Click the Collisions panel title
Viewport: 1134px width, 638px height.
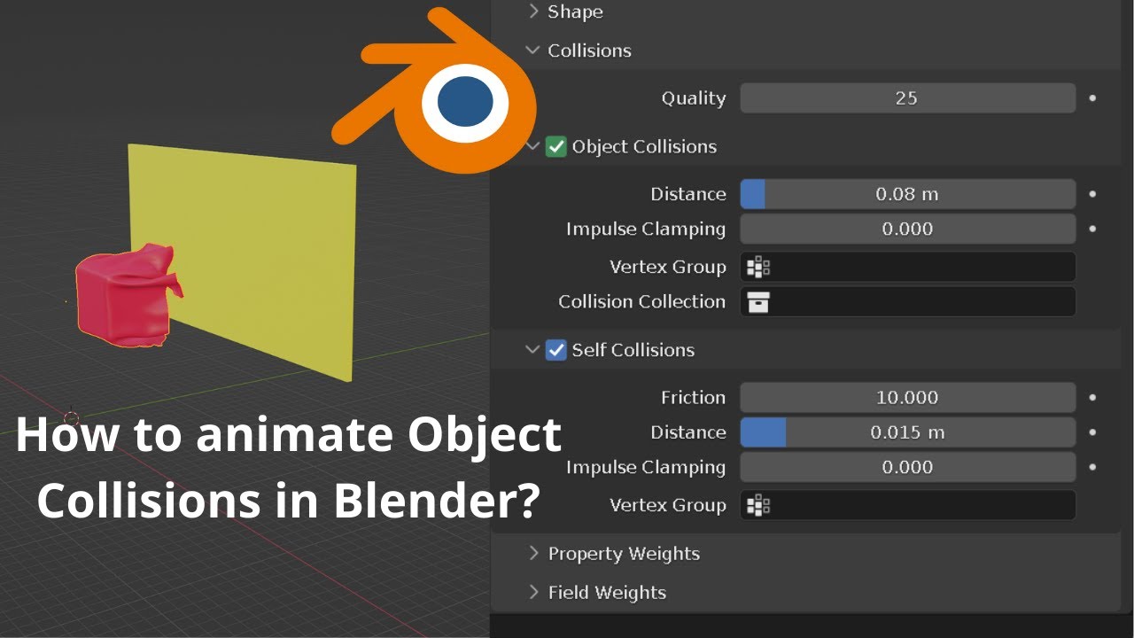pos(589,51)
